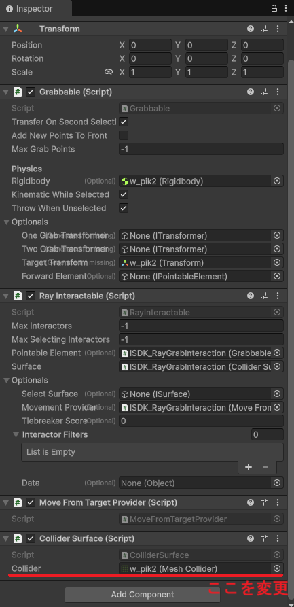Collapse the Interactor Filters foldout

(x=16, y=435)
